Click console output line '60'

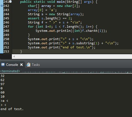(x=2, y=92)
